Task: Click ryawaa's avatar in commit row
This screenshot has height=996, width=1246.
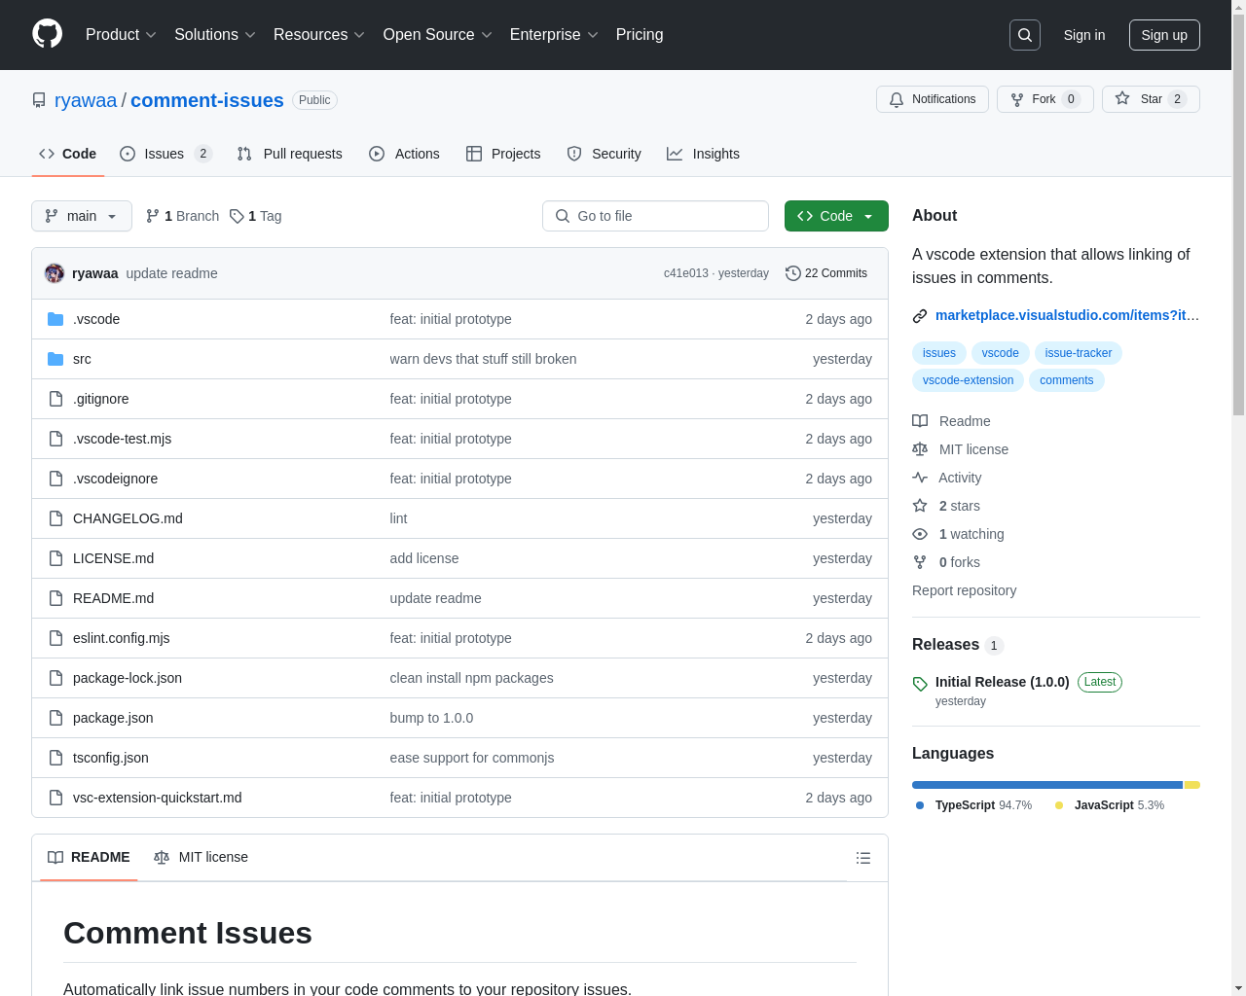Action: point(55,273)
